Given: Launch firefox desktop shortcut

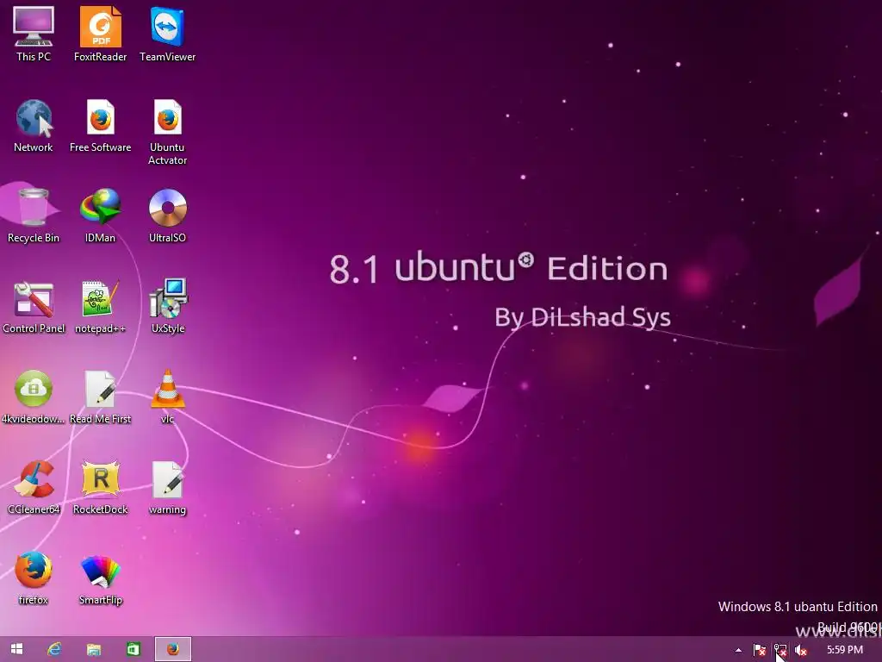Looking at the screenshot, I should tap(34, 578).
